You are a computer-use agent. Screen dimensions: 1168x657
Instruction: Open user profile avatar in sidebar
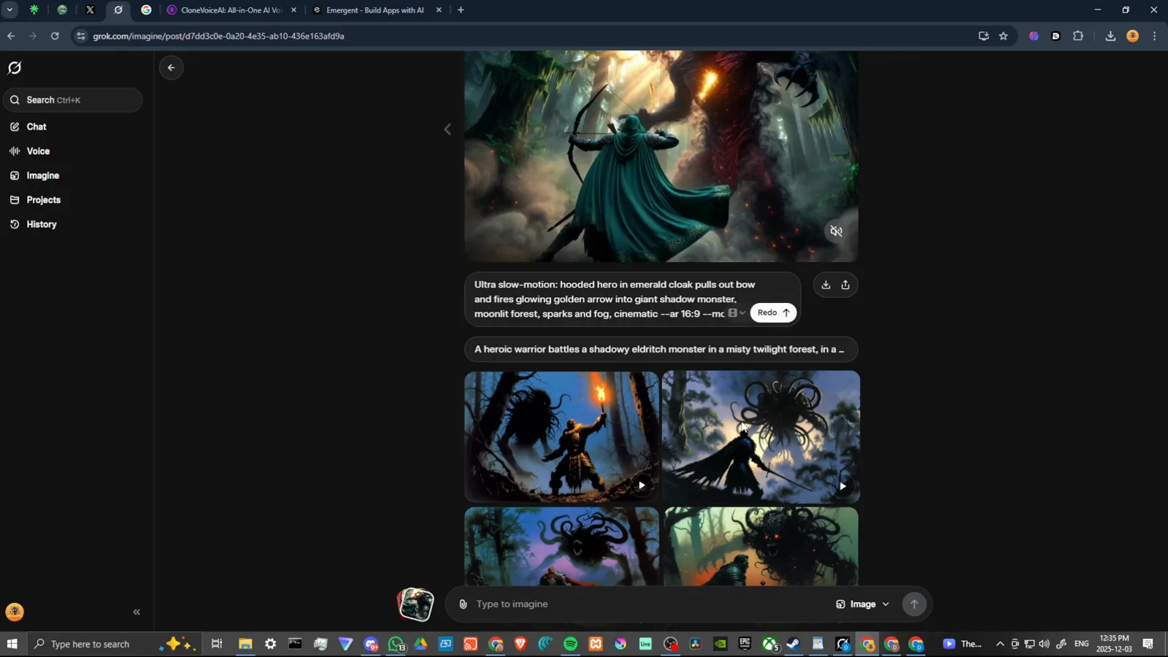(15, 612)
